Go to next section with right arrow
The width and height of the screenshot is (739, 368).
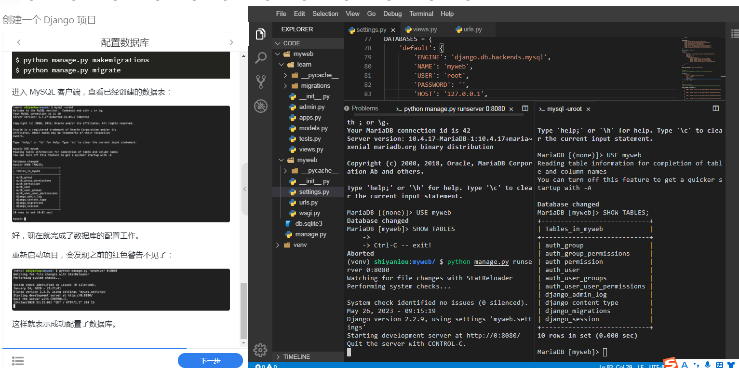[x=231, y=42]
